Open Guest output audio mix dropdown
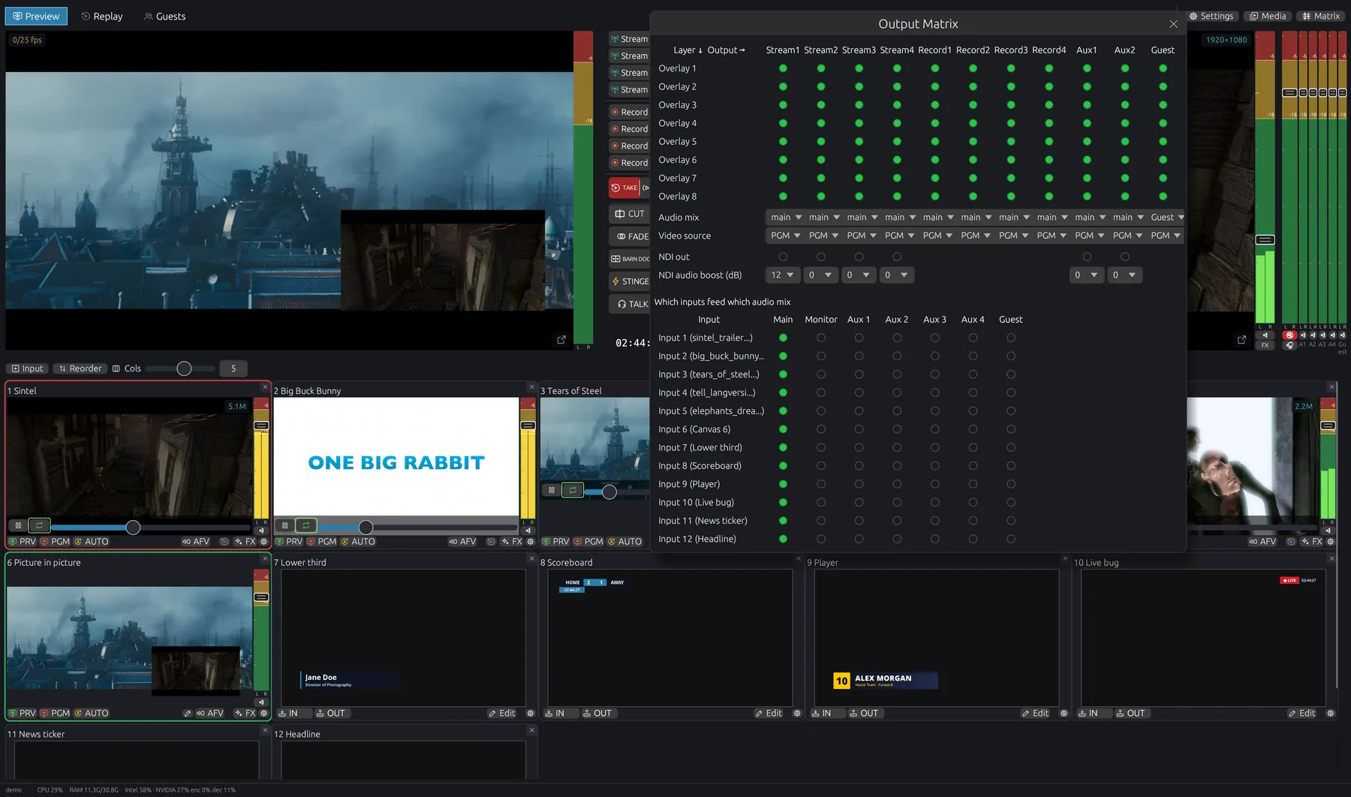 1166,218
